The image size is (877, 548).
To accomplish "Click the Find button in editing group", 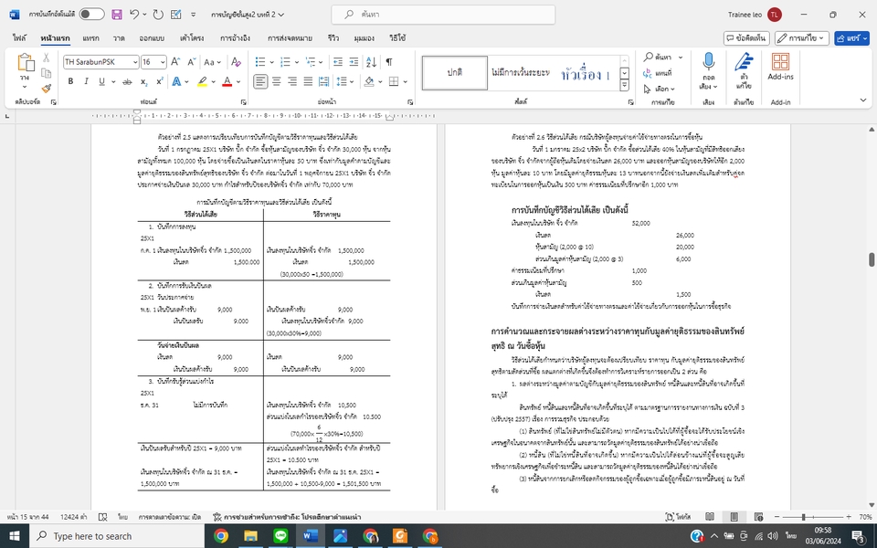I will [x=659, y=57].
